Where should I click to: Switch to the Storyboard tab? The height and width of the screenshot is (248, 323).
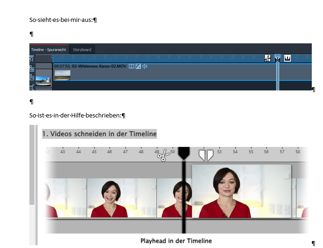click(x=82, y=49)
